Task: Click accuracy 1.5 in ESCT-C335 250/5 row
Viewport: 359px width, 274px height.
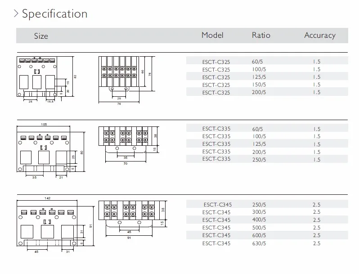Action: [317, 160]
